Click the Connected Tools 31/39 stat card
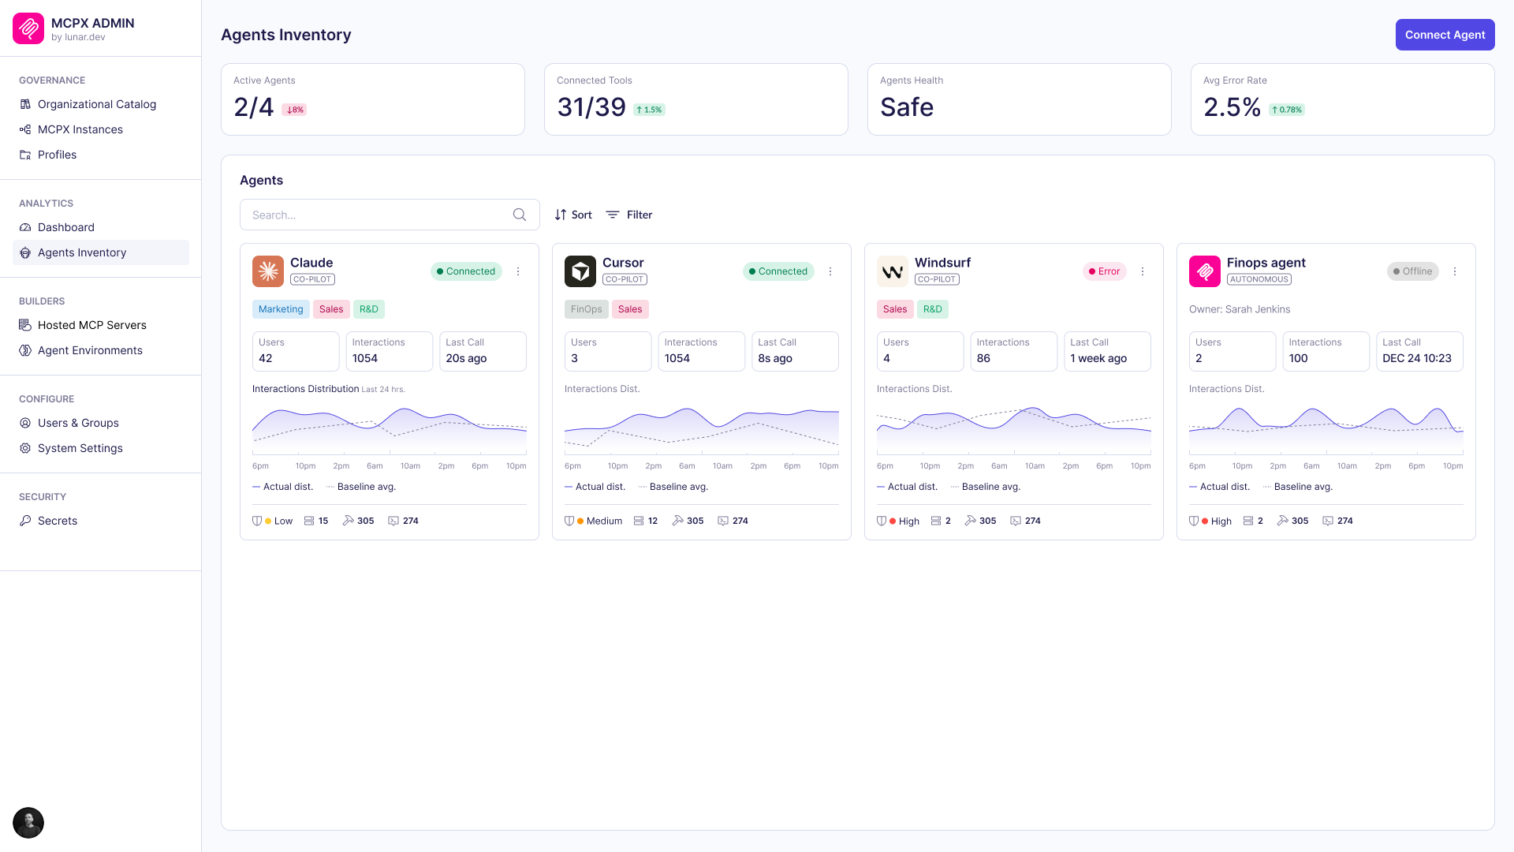 [x=696, y=99]
